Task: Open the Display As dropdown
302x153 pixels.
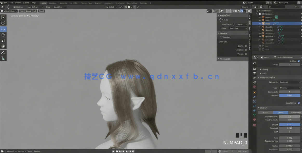Action: 289,82
